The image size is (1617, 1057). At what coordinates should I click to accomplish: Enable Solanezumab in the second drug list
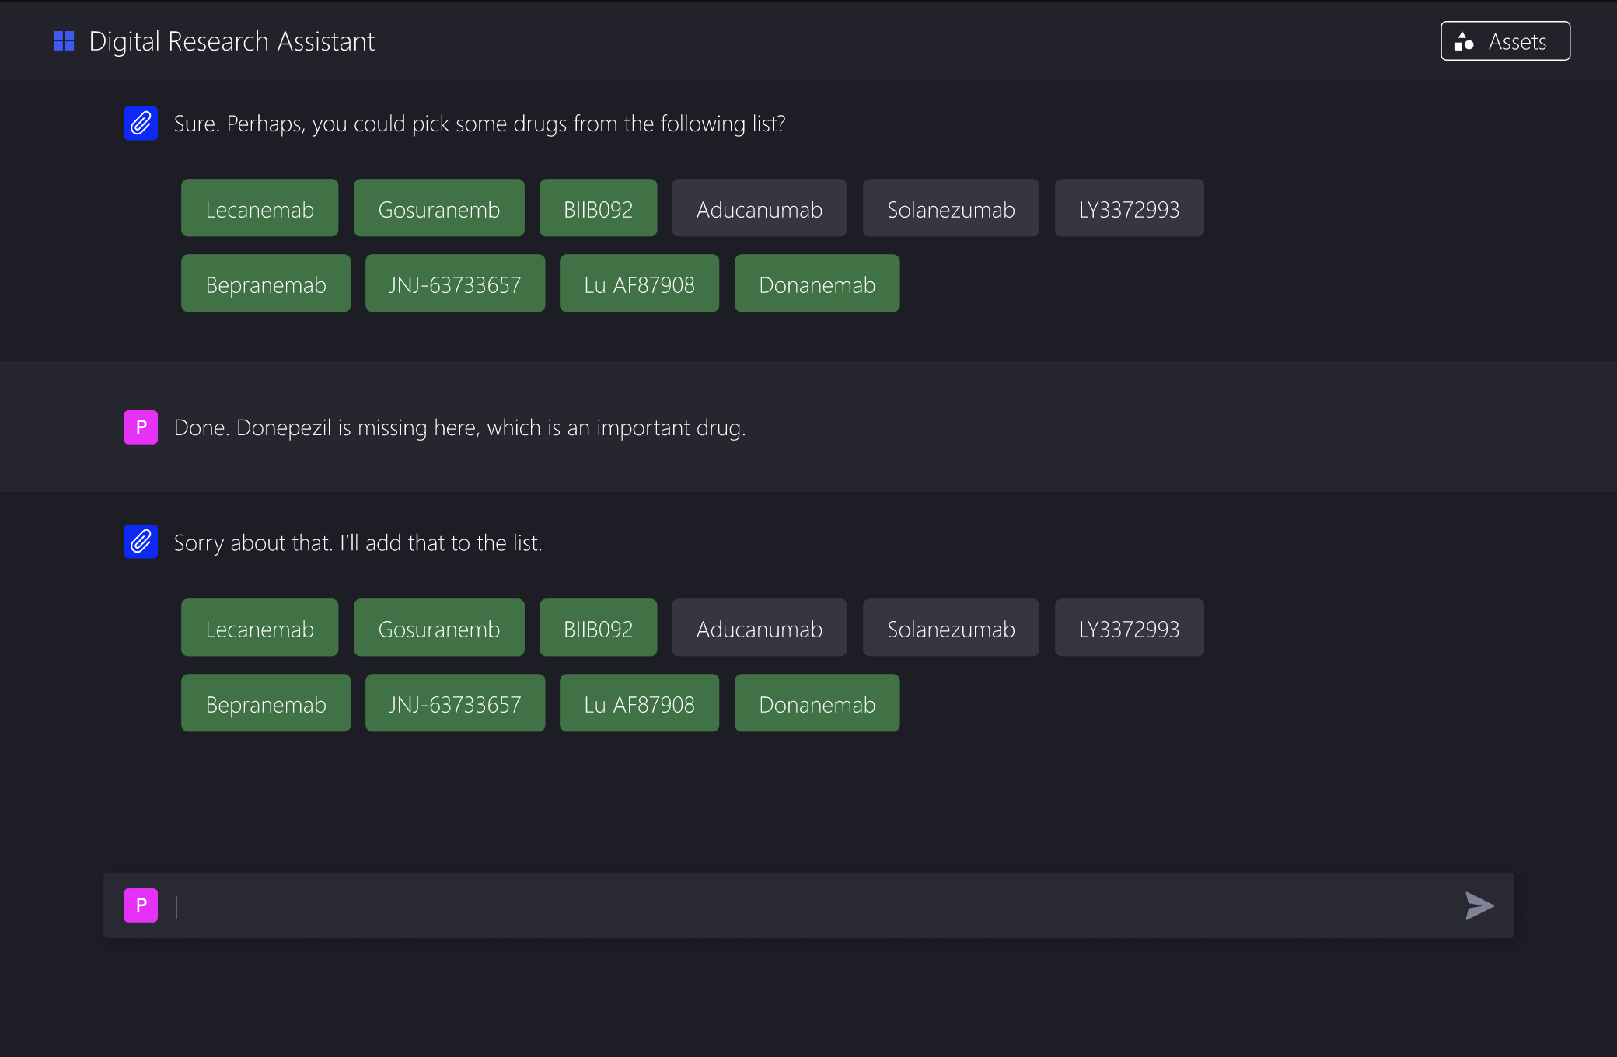pos(951,627)
